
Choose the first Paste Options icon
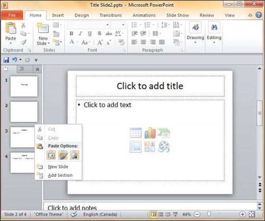pos(52,155)
